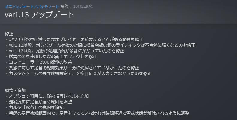
Task: Select the 修正 section heading
Action: pyautogui.click(x=9, y=33)
